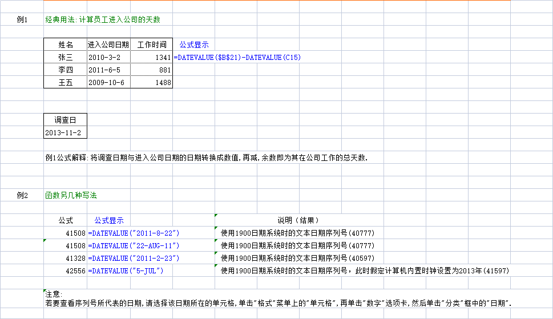This screenshot has width=553, height=319.
Task: Select the cell containing 张三
Action: (65, 57)
